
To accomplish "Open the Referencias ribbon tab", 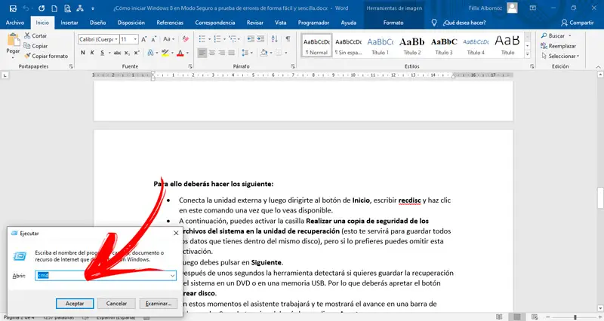I will coord(169,23).
